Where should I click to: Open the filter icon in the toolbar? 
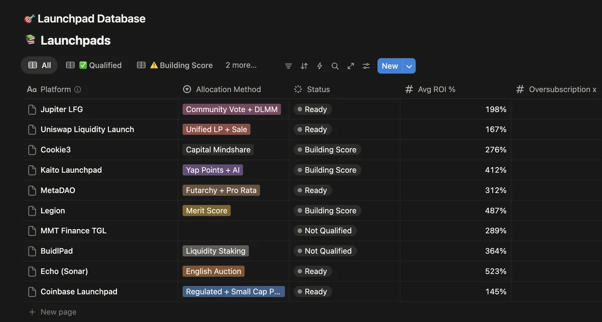pos(288,66)
